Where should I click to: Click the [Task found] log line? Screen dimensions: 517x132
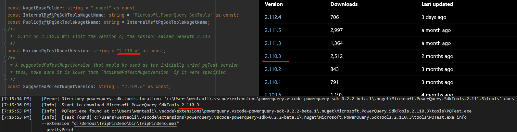[234, 117]
